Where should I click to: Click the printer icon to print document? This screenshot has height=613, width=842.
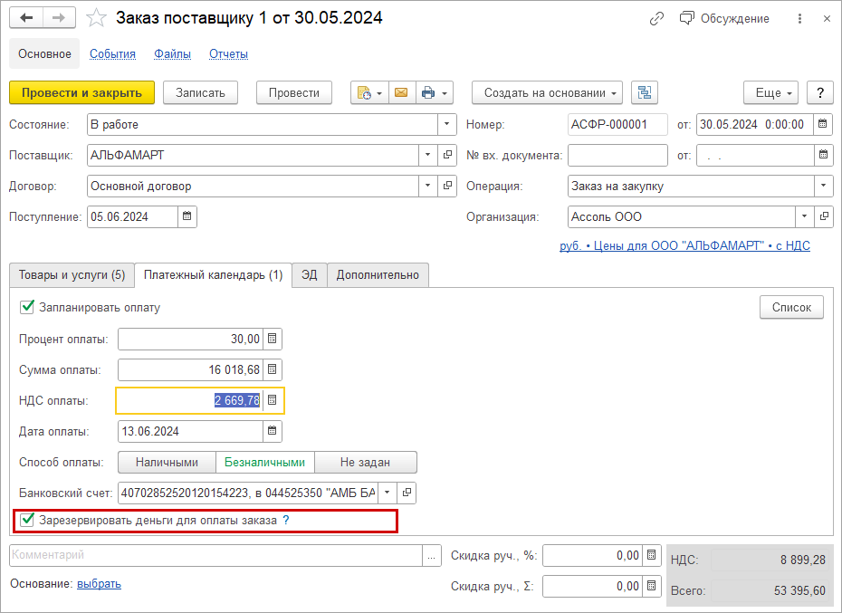[427, 92]
